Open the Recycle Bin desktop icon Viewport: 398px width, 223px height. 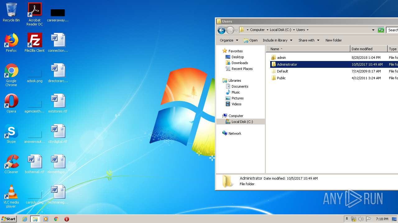[x=11, y=12]
